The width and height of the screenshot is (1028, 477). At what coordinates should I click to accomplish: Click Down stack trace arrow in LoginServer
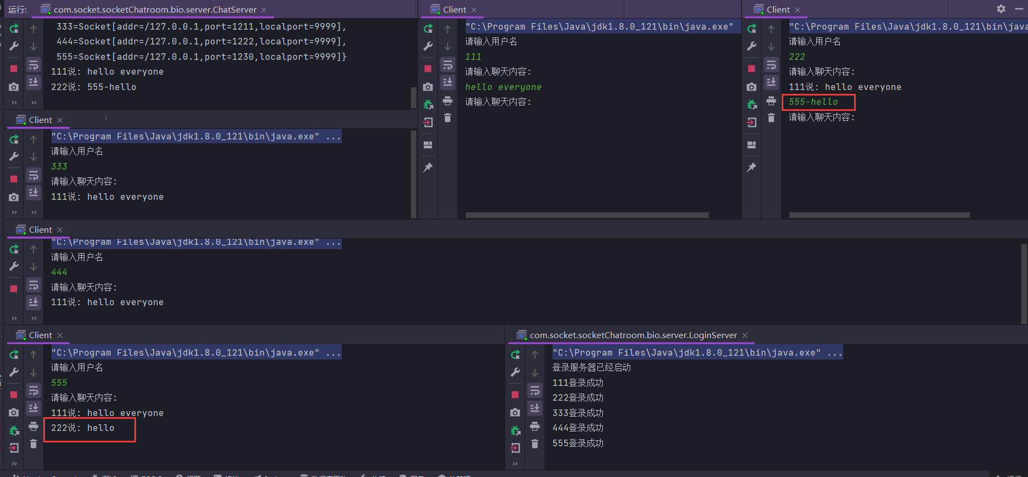click(535, 373)
